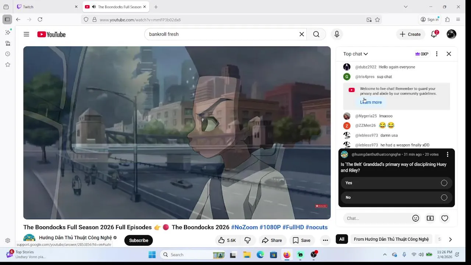Click the video player to pause
471x265 pixels.
click(x=177, y=133)
